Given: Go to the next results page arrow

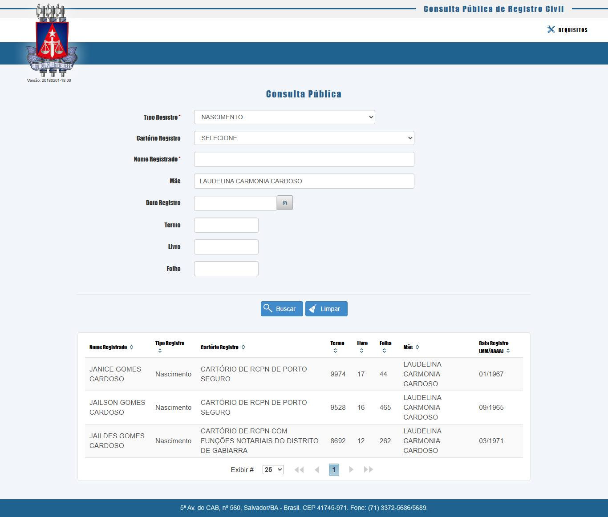Looking at the screenshot, I should [x=351, y=469].
